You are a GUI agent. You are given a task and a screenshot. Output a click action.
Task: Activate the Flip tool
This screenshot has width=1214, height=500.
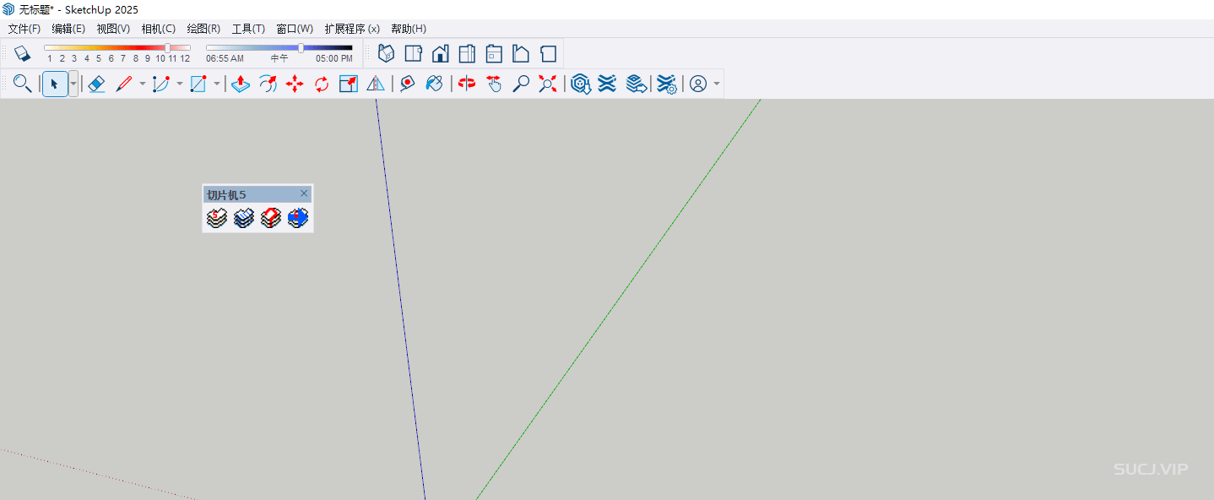[x=376, y=84]
